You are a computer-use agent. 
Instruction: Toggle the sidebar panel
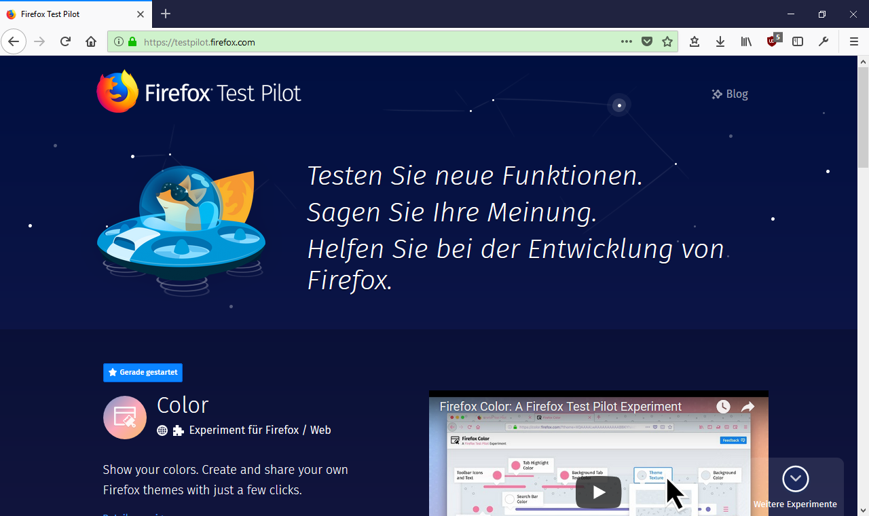tap(797, 41)
